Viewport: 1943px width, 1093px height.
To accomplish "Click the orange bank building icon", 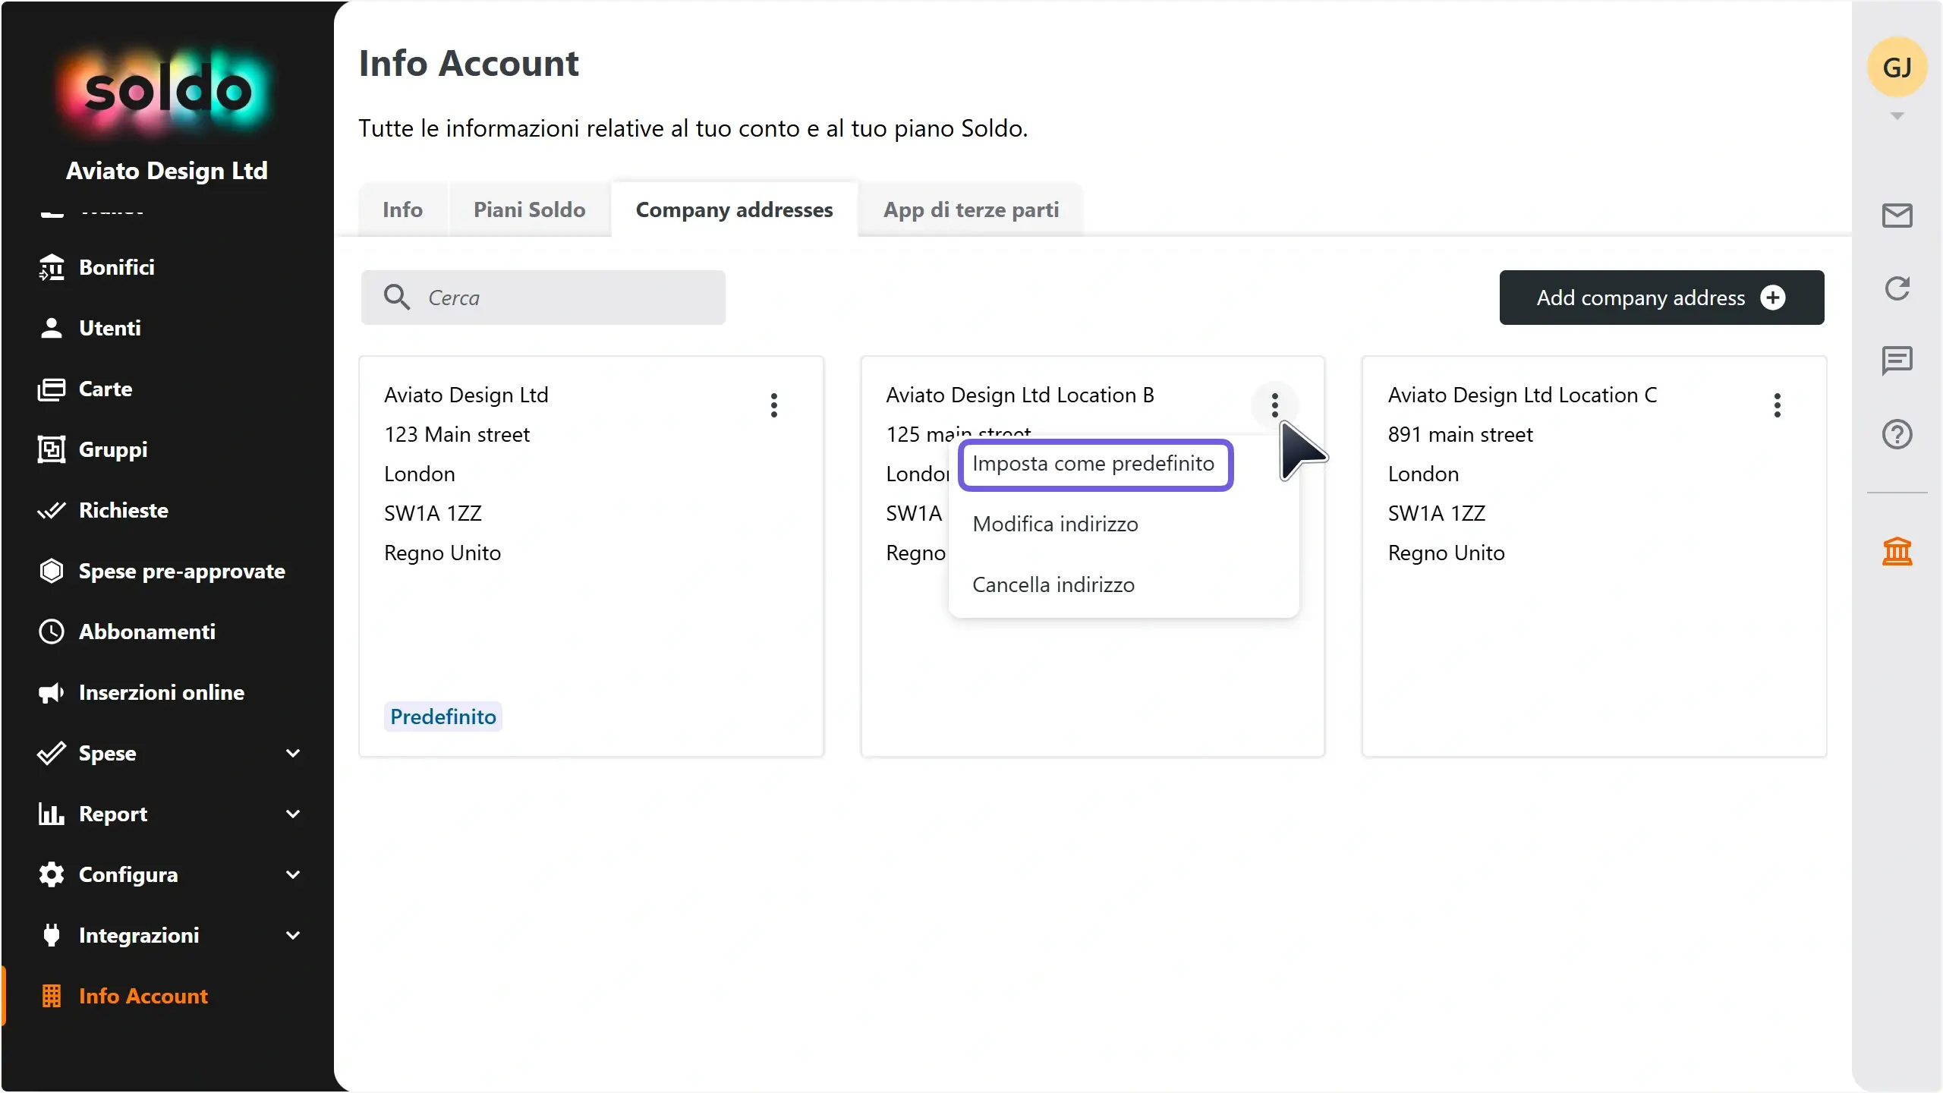I will pos(1897,551).
